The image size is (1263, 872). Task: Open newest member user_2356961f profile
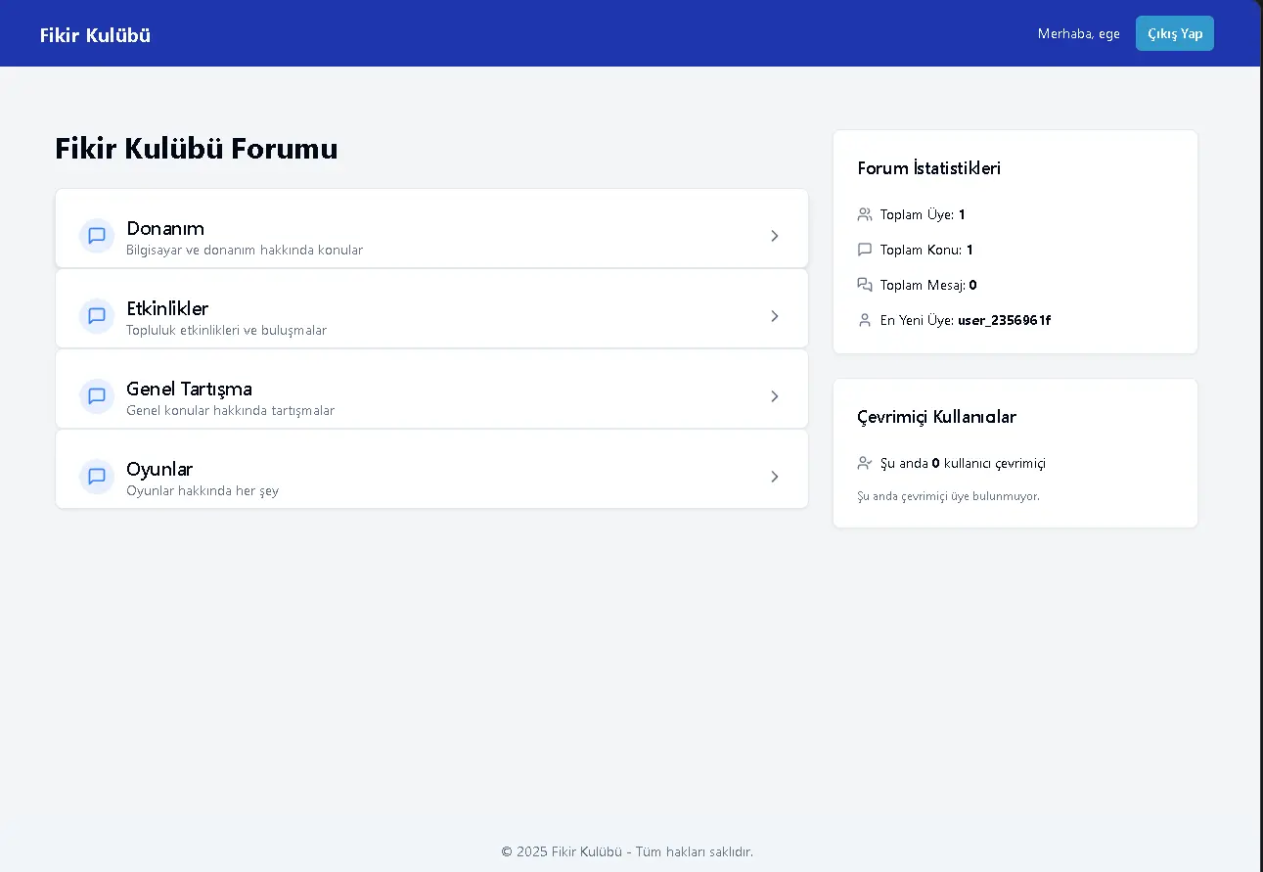[x=1004, y=320]
